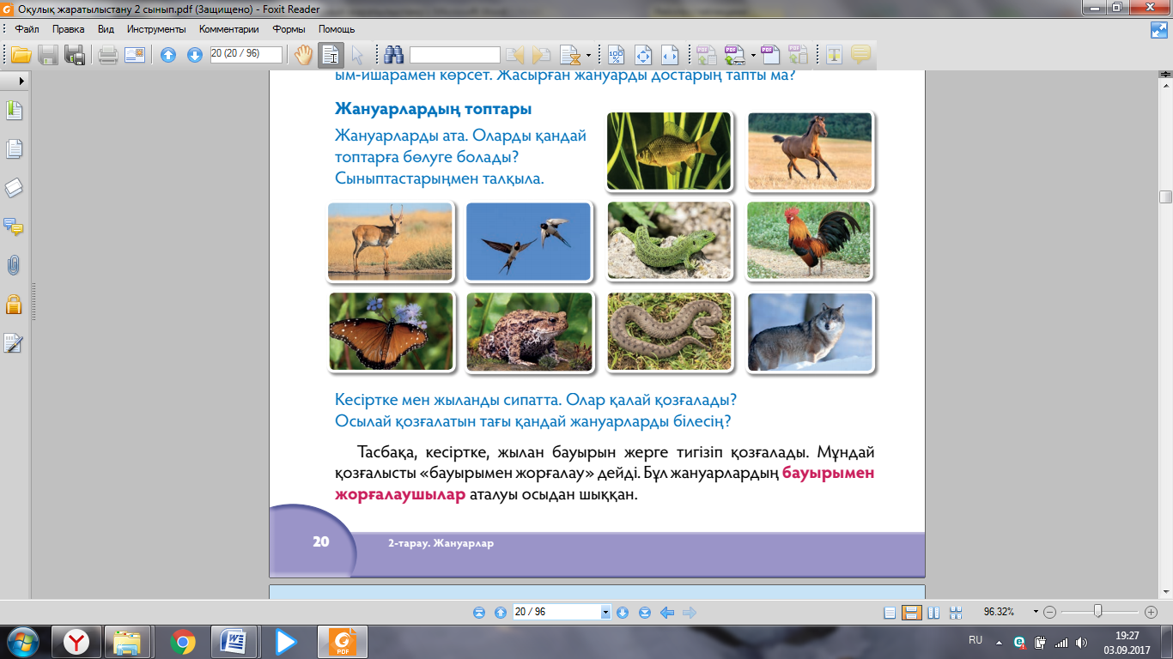
Task: Open the Pages thumbnails panel in the sidebar
Action: coord(14,149)
